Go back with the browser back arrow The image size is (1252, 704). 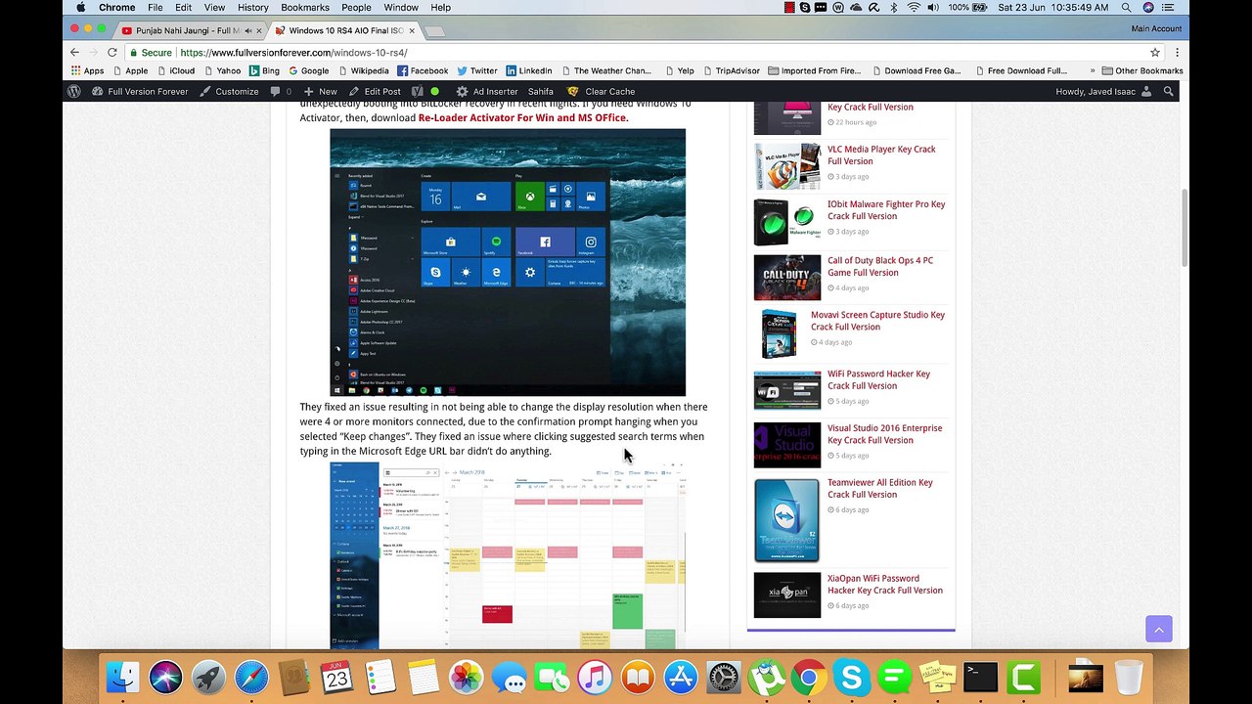pyautogui.click(x=75, y=52)
